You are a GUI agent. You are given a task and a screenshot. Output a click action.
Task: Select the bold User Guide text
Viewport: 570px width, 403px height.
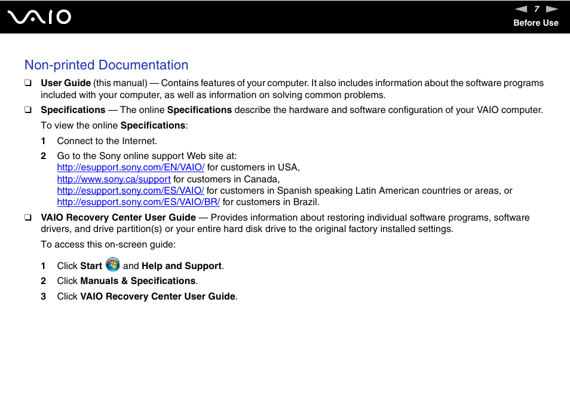pos(66,83)
